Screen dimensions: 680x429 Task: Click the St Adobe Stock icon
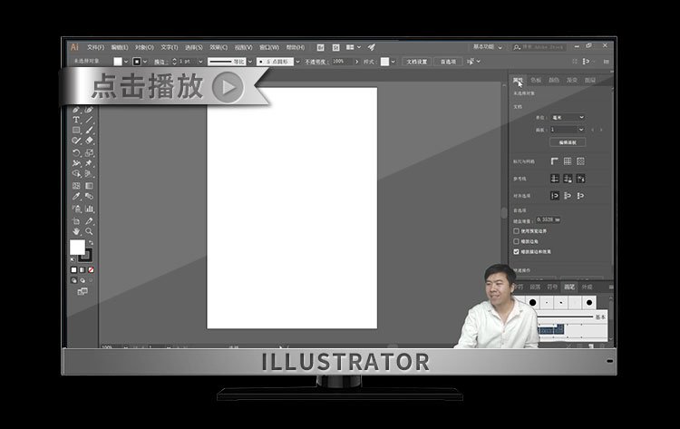(x=335, y=47)
